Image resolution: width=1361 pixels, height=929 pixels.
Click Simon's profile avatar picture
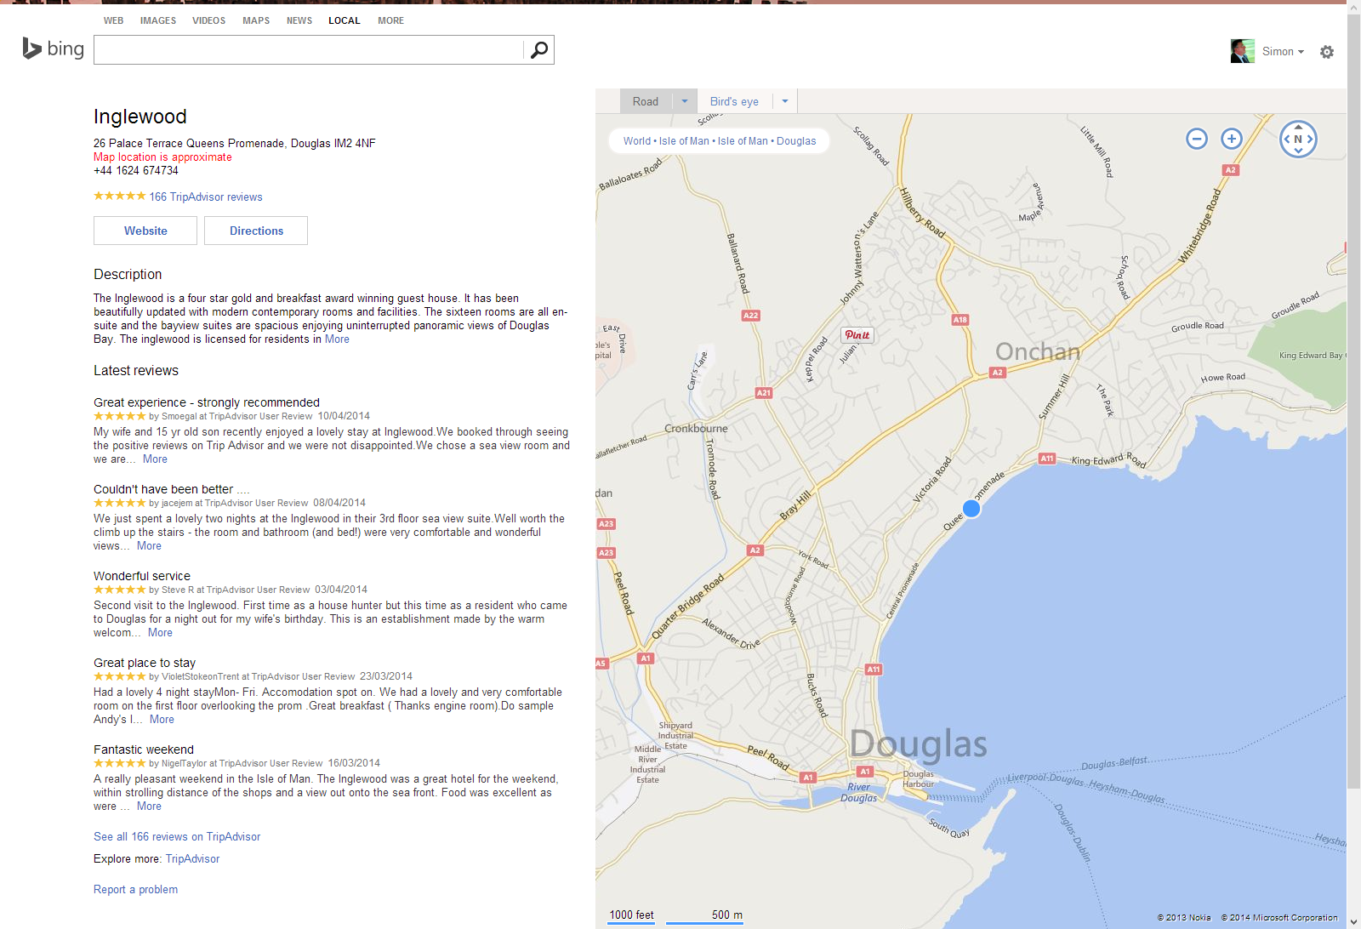tap(1242, 50)
